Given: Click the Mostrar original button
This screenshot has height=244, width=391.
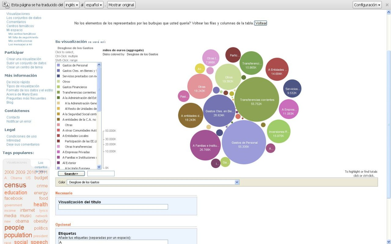Looking at the screenshot, I should pos(121,5).
